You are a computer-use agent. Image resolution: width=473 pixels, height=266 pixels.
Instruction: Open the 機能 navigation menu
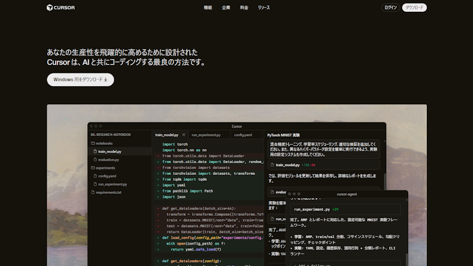pos(208,8)
